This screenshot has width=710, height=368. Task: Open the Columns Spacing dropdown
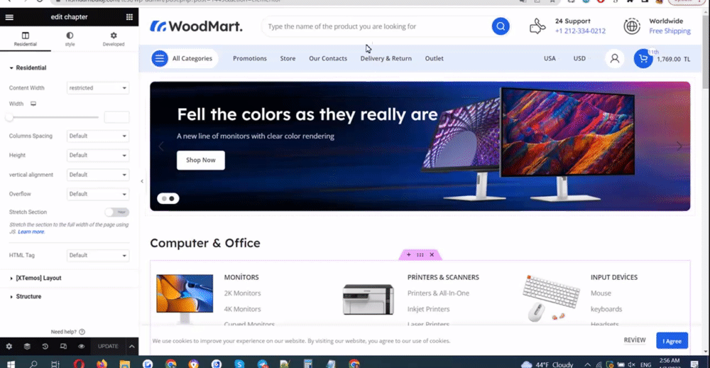(x=98, y=136)
